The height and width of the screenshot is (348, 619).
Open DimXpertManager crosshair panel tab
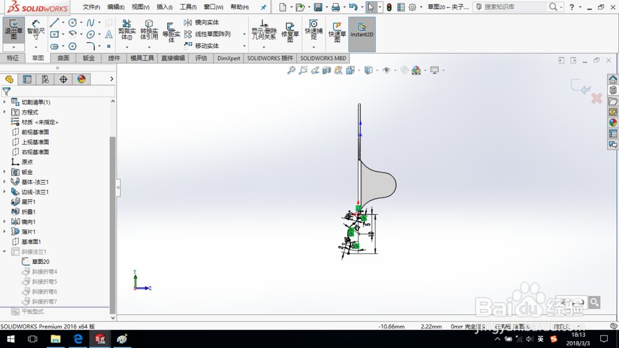[63, 79]
